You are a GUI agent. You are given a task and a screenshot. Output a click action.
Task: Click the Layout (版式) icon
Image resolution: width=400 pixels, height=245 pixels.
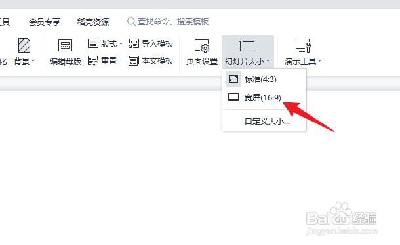pyautogui.click(x=93, y=43)
